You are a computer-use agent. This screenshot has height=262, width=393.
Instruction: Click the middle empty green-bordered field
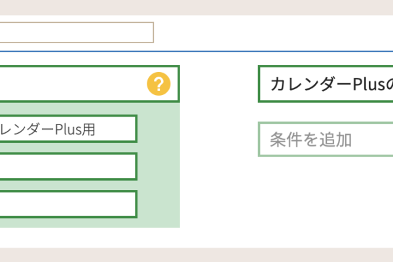(67, 166)
